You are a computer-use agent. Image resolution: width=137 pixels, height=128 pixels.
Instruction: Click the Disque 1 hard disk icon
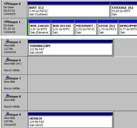tap(6, 22)
